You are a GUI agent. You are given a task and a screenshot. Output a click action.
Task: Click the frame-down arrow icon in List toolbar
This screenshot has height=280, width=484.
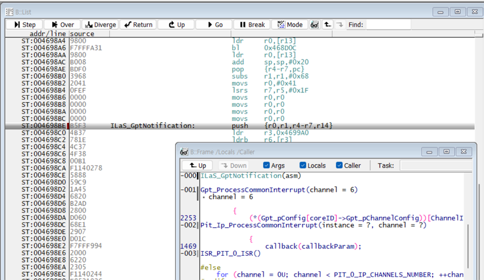point(340,25)
